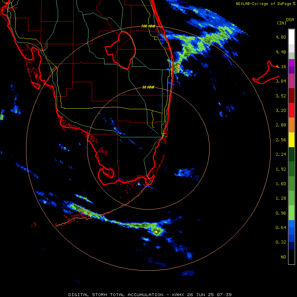The height and width of the screenshot is (297, 297).
Task: Click the ND legend label
Action: pos(283,257)
